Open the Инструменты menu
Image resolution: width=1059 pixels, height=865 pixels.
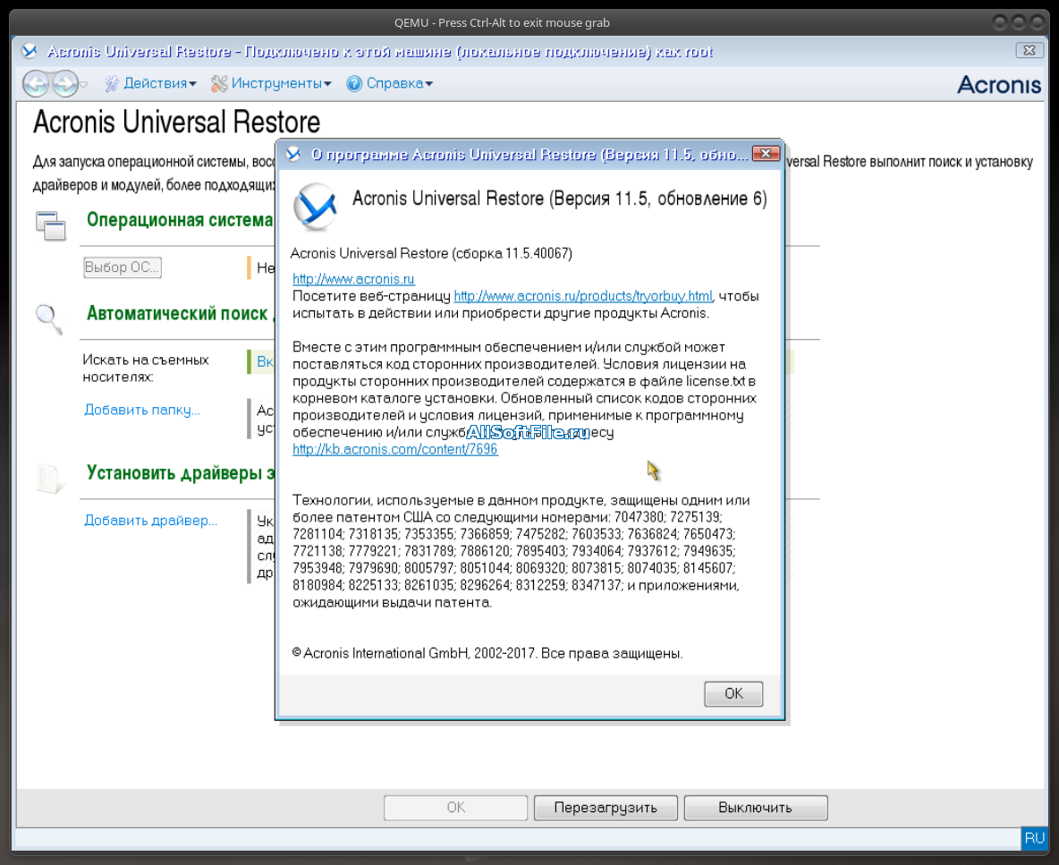[x=281, y=83]
